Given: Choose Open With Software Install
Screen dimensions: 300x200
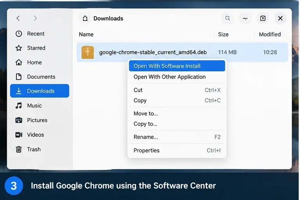Looking at the screenshot, I should (x=177, y=66).
